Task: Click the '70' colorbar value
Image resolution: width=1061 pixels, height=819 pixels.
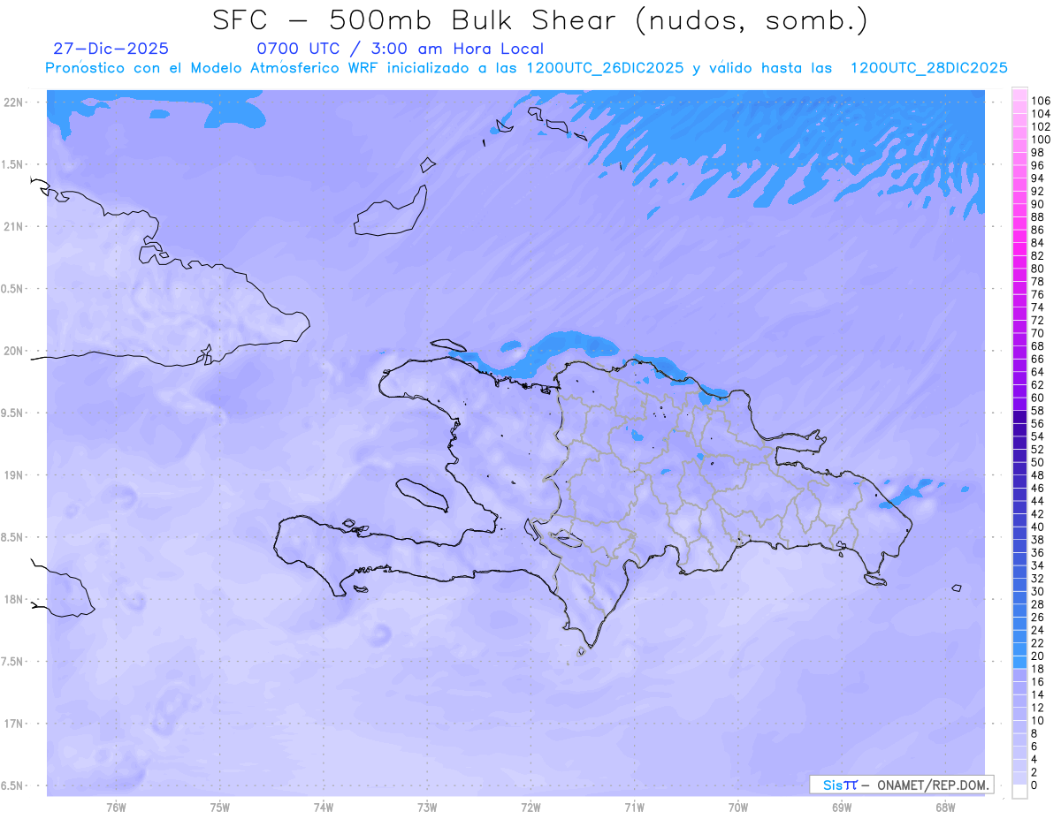Action: [x=1038, y=333]
